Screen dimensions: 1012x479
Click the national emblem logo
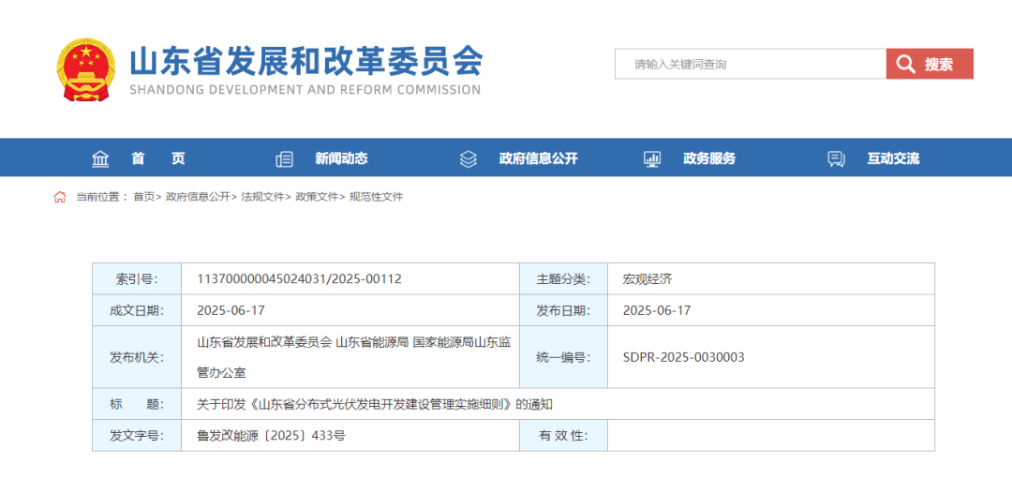[x=86, y=69]
